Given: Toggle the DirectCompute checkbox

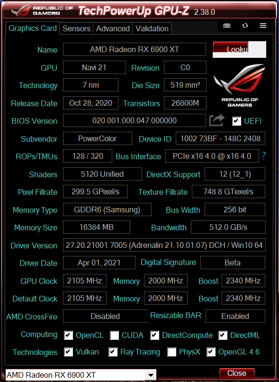Looking at the screenshot, I should point(154,335).
